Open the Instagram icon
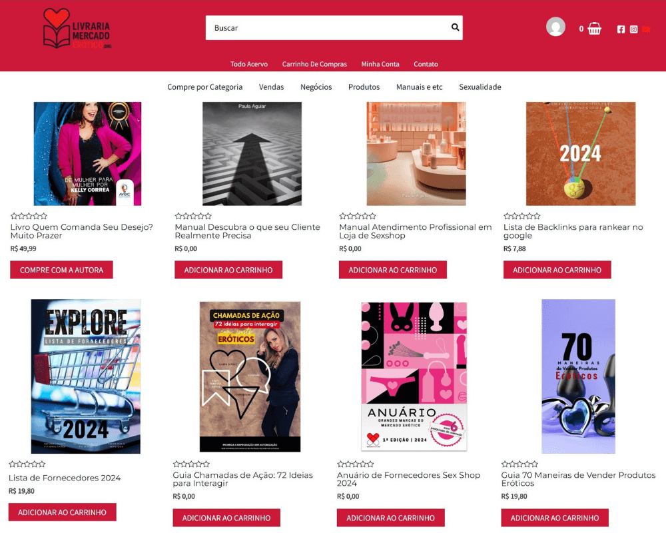 [634, 29]
